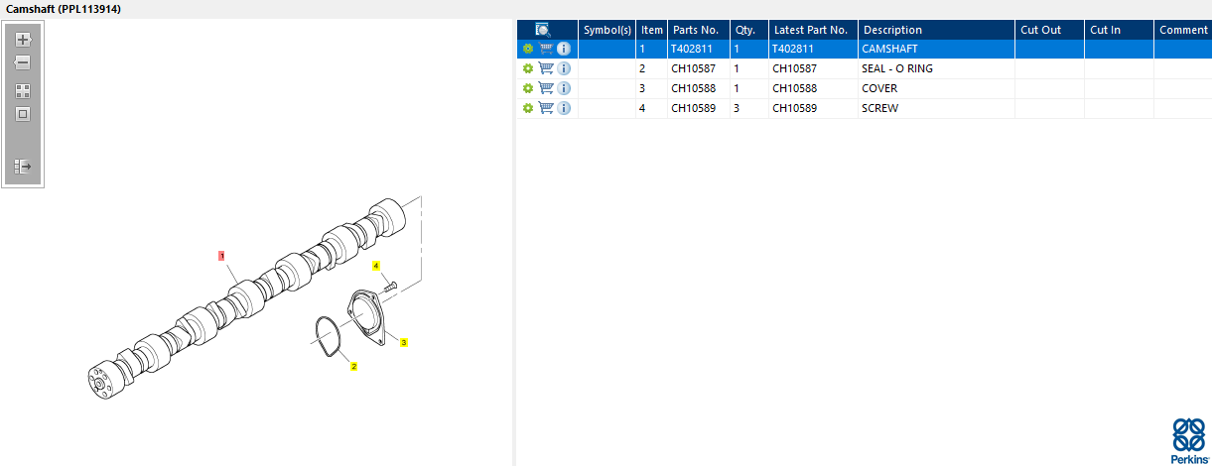Click the Cut In column header
1212x466 pixels.
click(1119, 30)
